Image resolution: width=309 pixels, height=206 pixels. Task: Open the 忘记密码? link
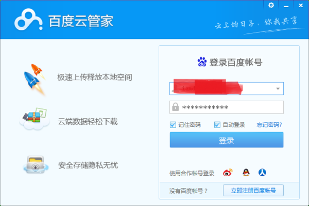pos(269,125)
